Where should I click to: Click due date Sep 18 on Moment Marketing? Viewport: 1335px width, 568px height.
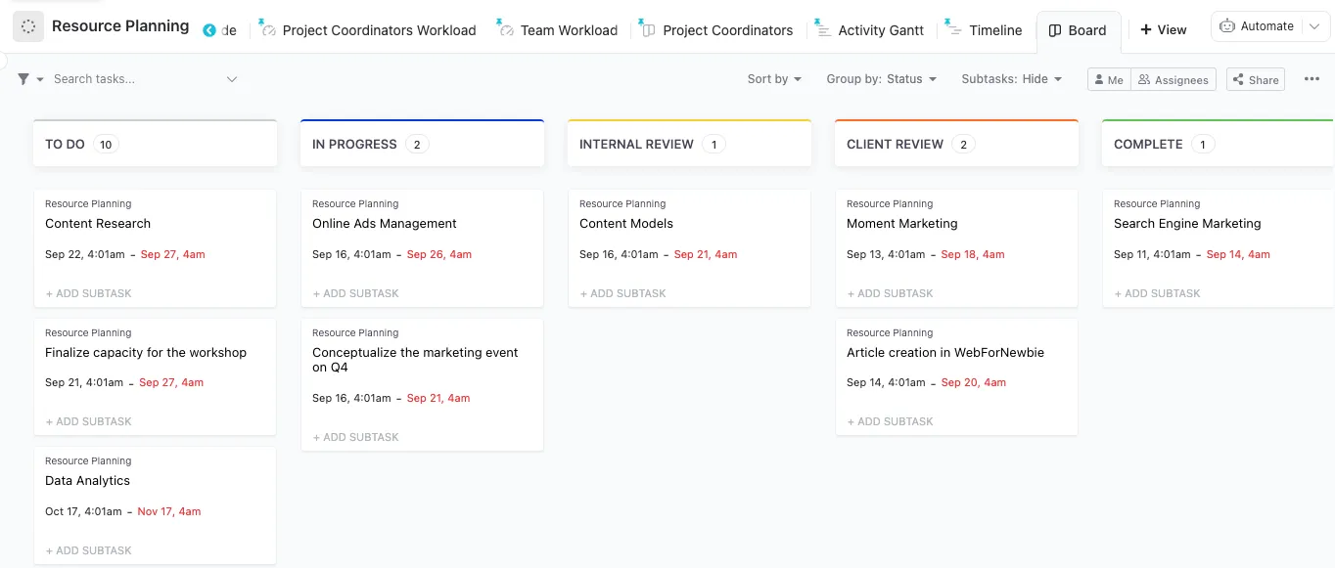click(x=973, y=254)
